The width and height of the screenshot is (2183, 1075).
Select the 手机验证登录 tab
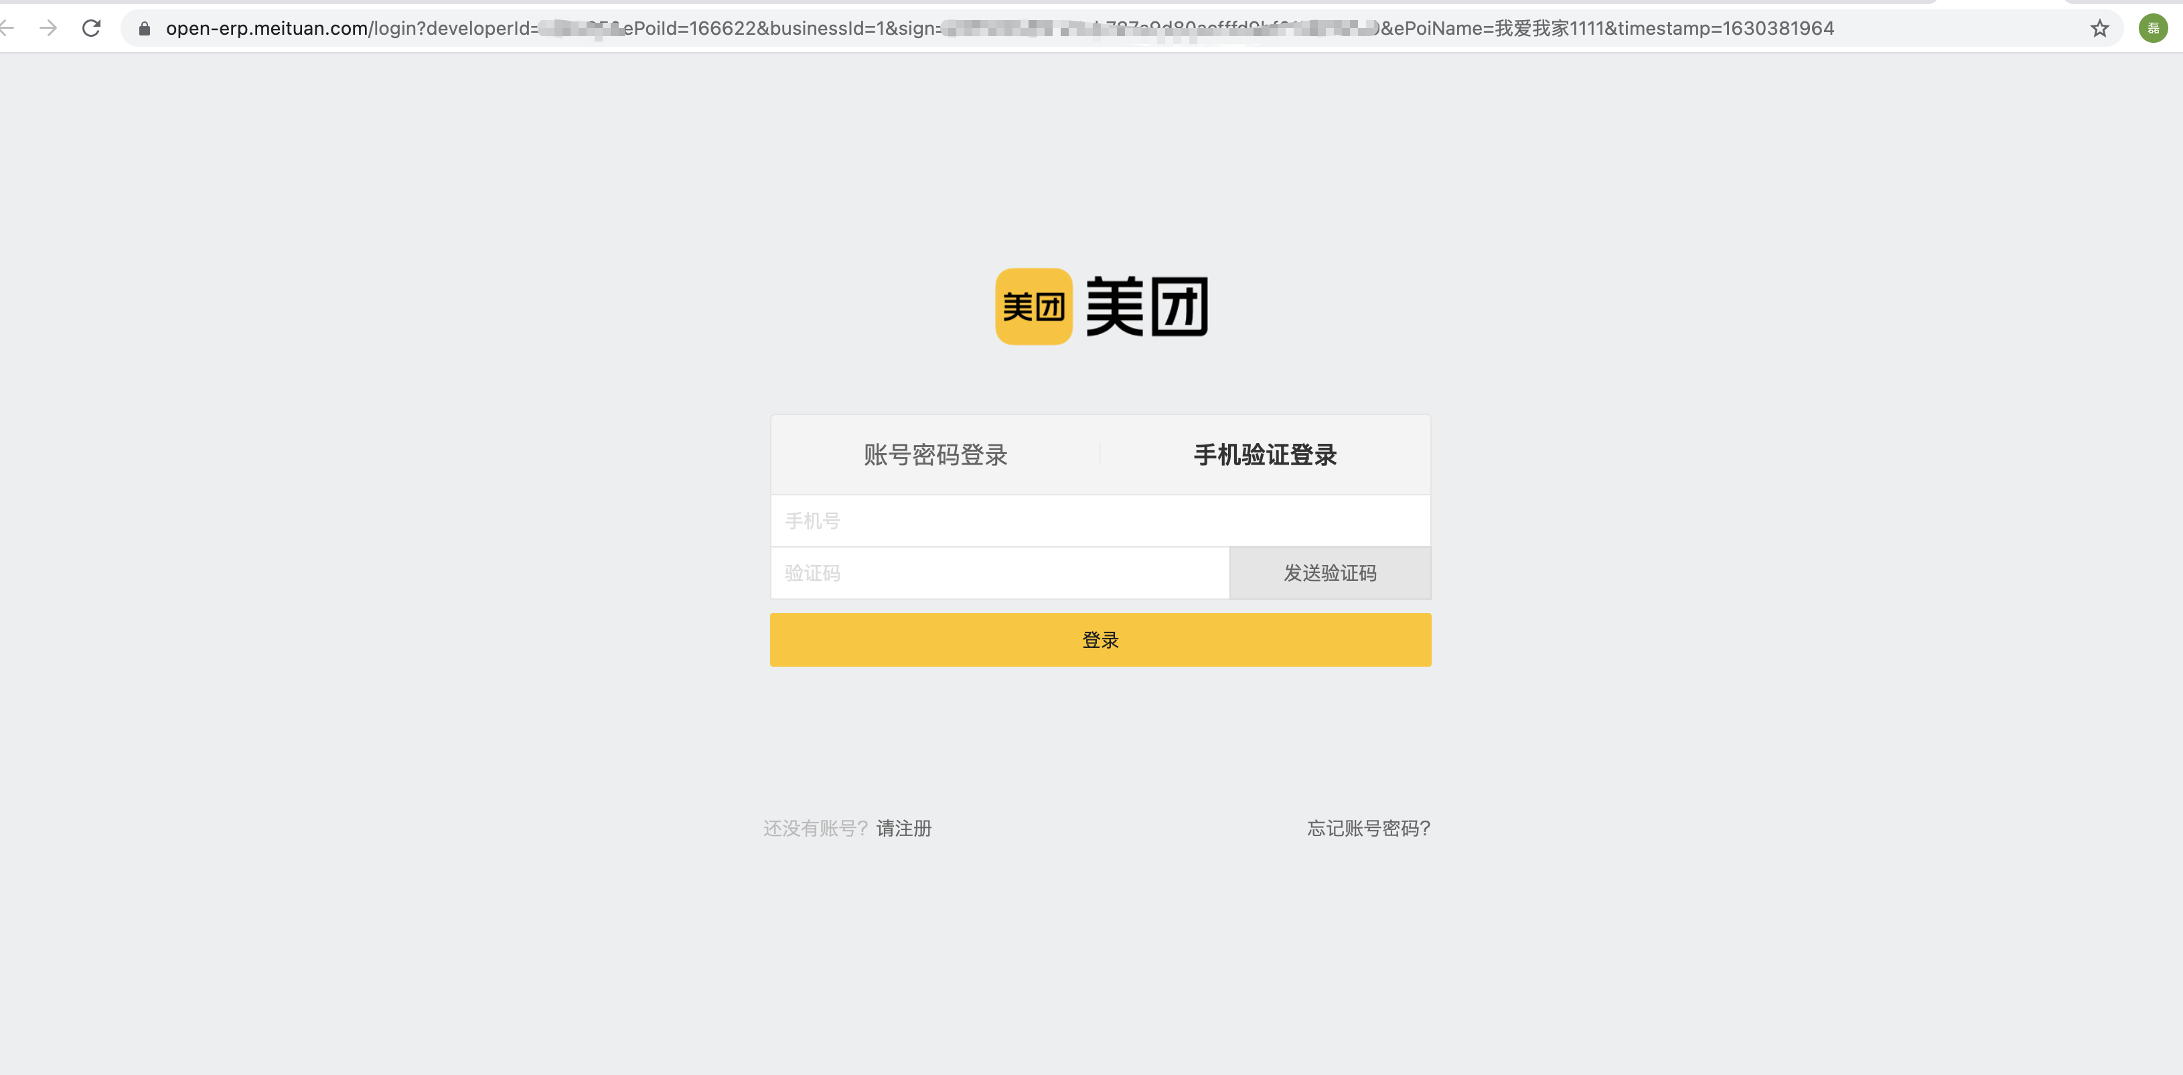pyautogui.click(x=1264, y=455)
